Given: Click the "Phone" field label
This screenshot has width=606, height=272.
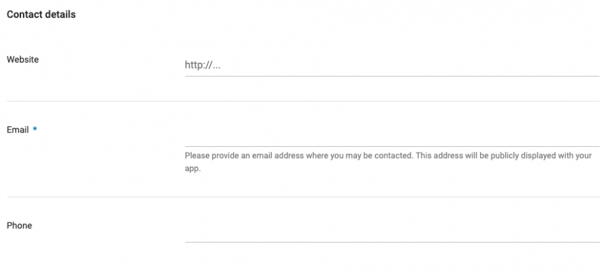Looking at the screenshot, I should [x=19, y=225].
